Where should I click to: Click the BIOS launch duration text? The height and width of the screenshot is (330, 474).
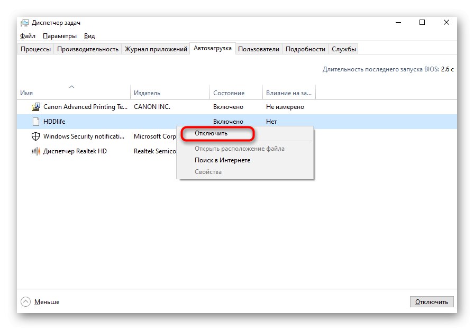coord(388,69)
